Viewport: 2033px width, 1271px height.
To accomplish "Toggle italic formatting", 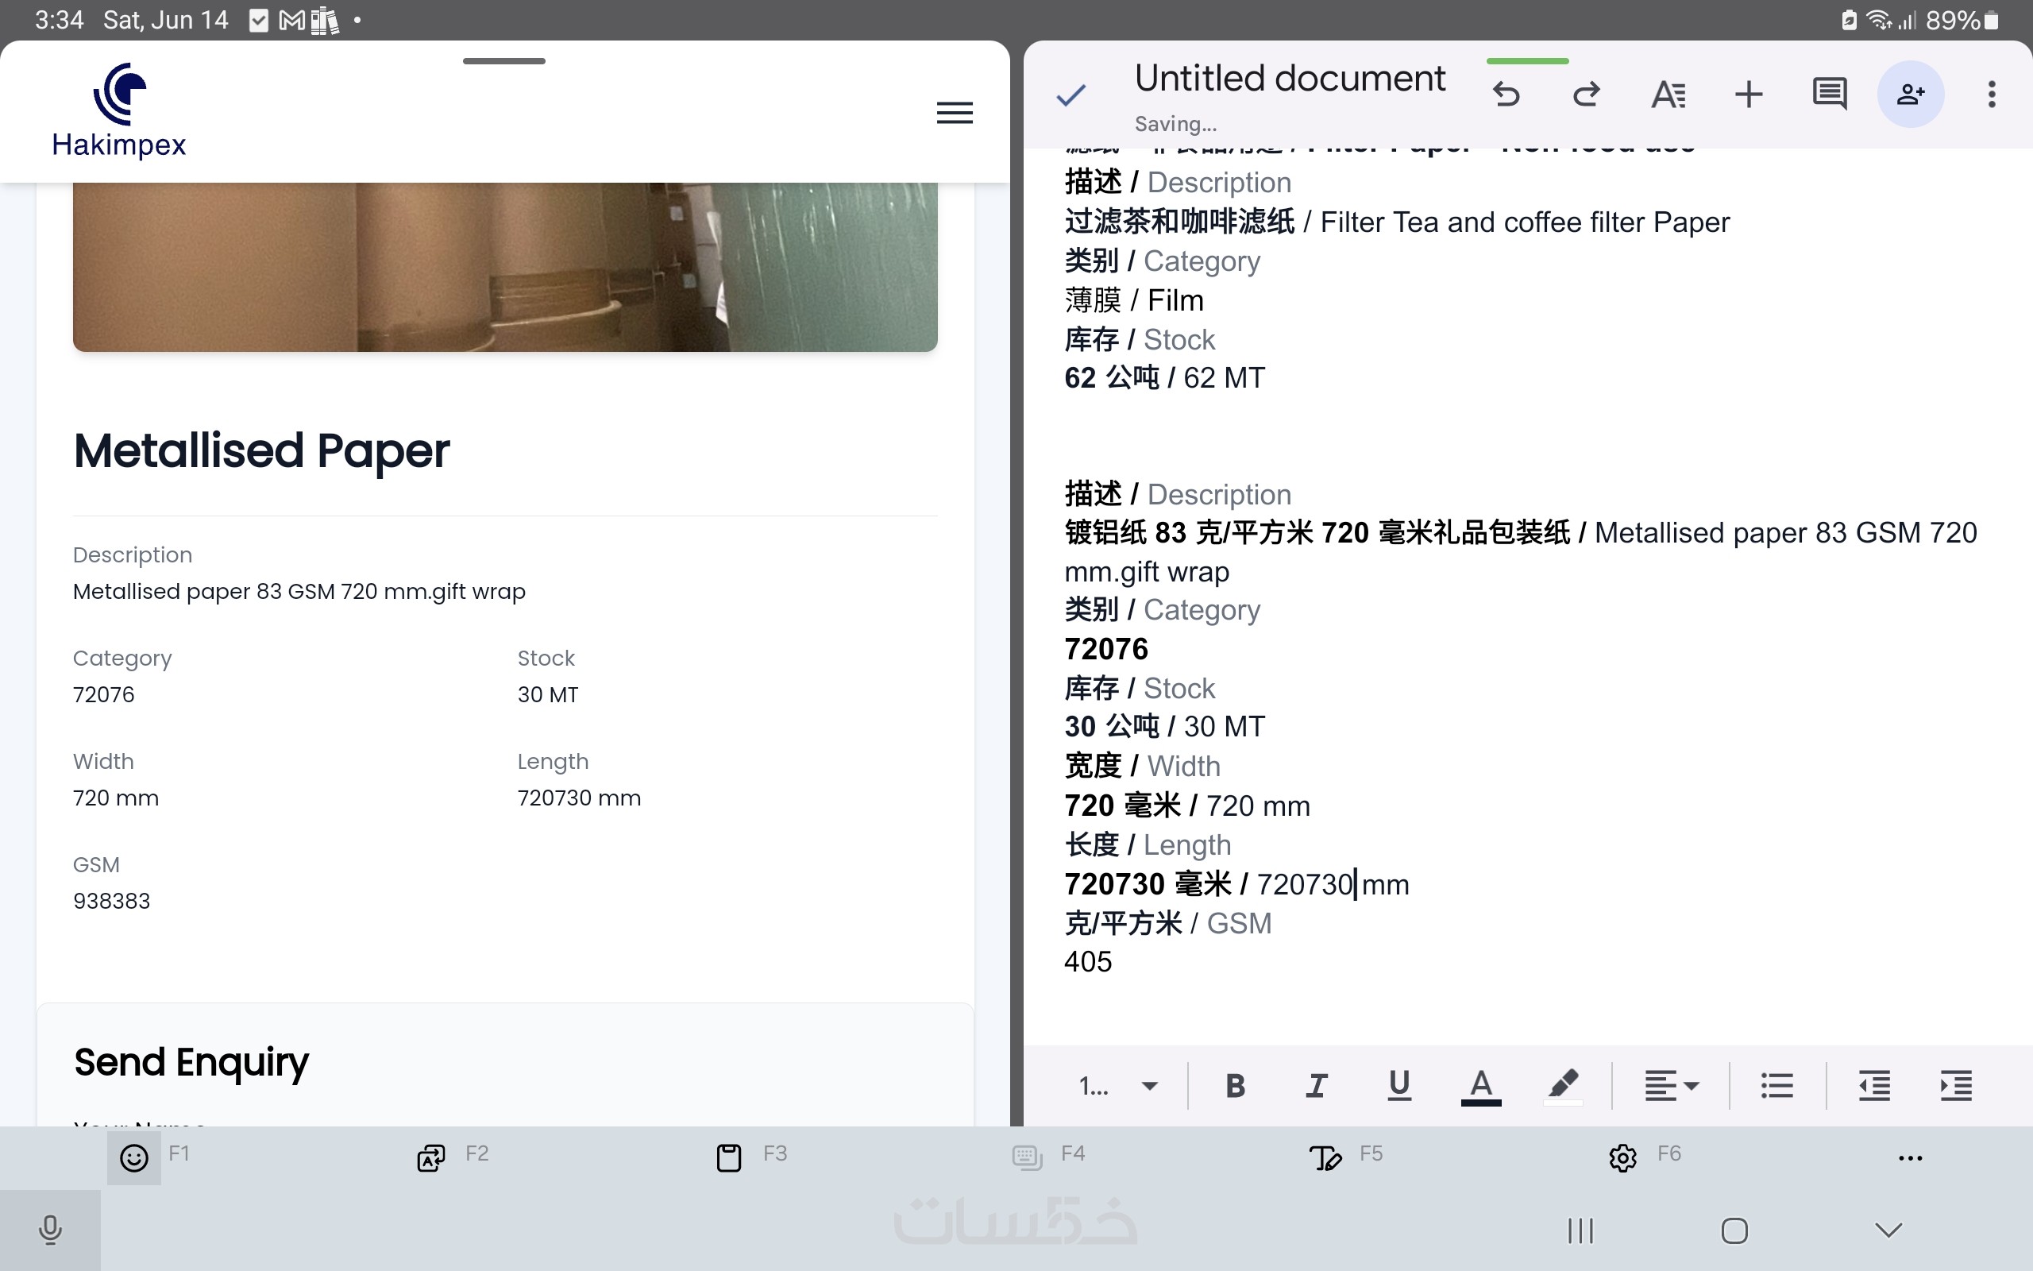I will (1317, 1086).
